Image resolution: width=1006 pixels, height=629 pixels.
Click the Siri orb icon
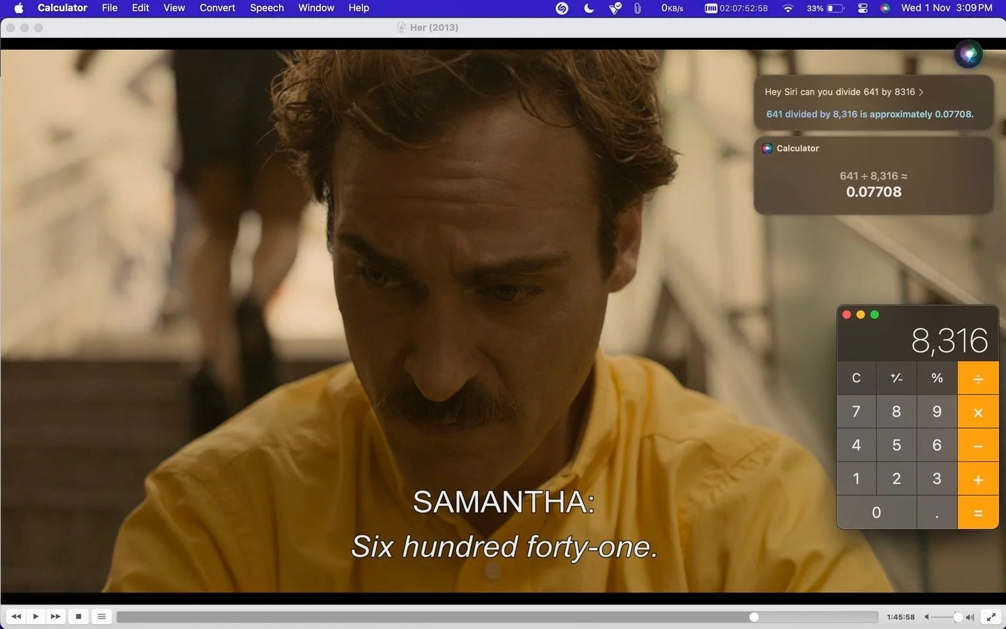(x=968, y=54)
